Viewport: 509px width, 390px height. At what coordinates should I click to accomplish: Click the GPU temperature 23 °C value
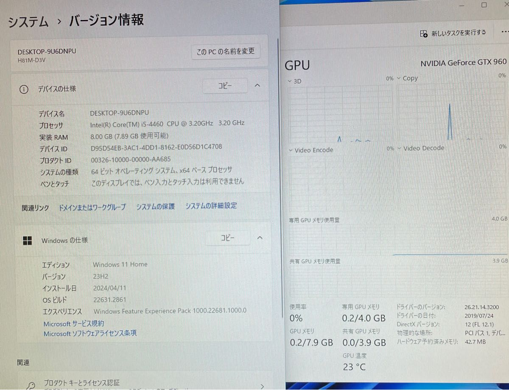(x=354, y=367)
